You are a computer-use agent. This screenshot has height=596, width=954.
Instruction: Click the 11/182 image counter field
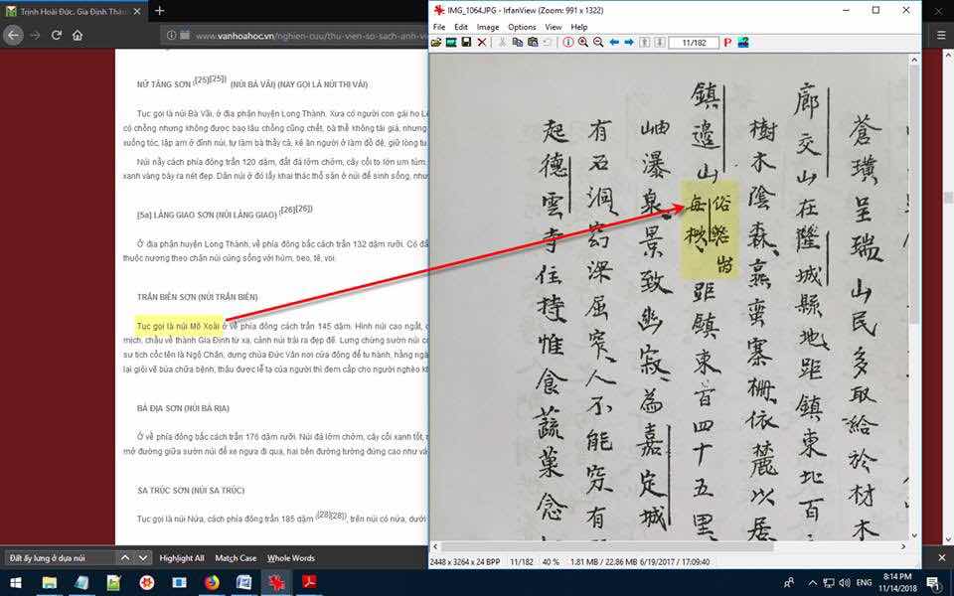pos(694,43)
